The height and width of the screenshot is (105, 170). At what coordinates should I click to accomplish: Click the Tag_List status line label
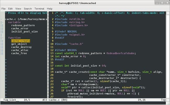pos(9,100)
